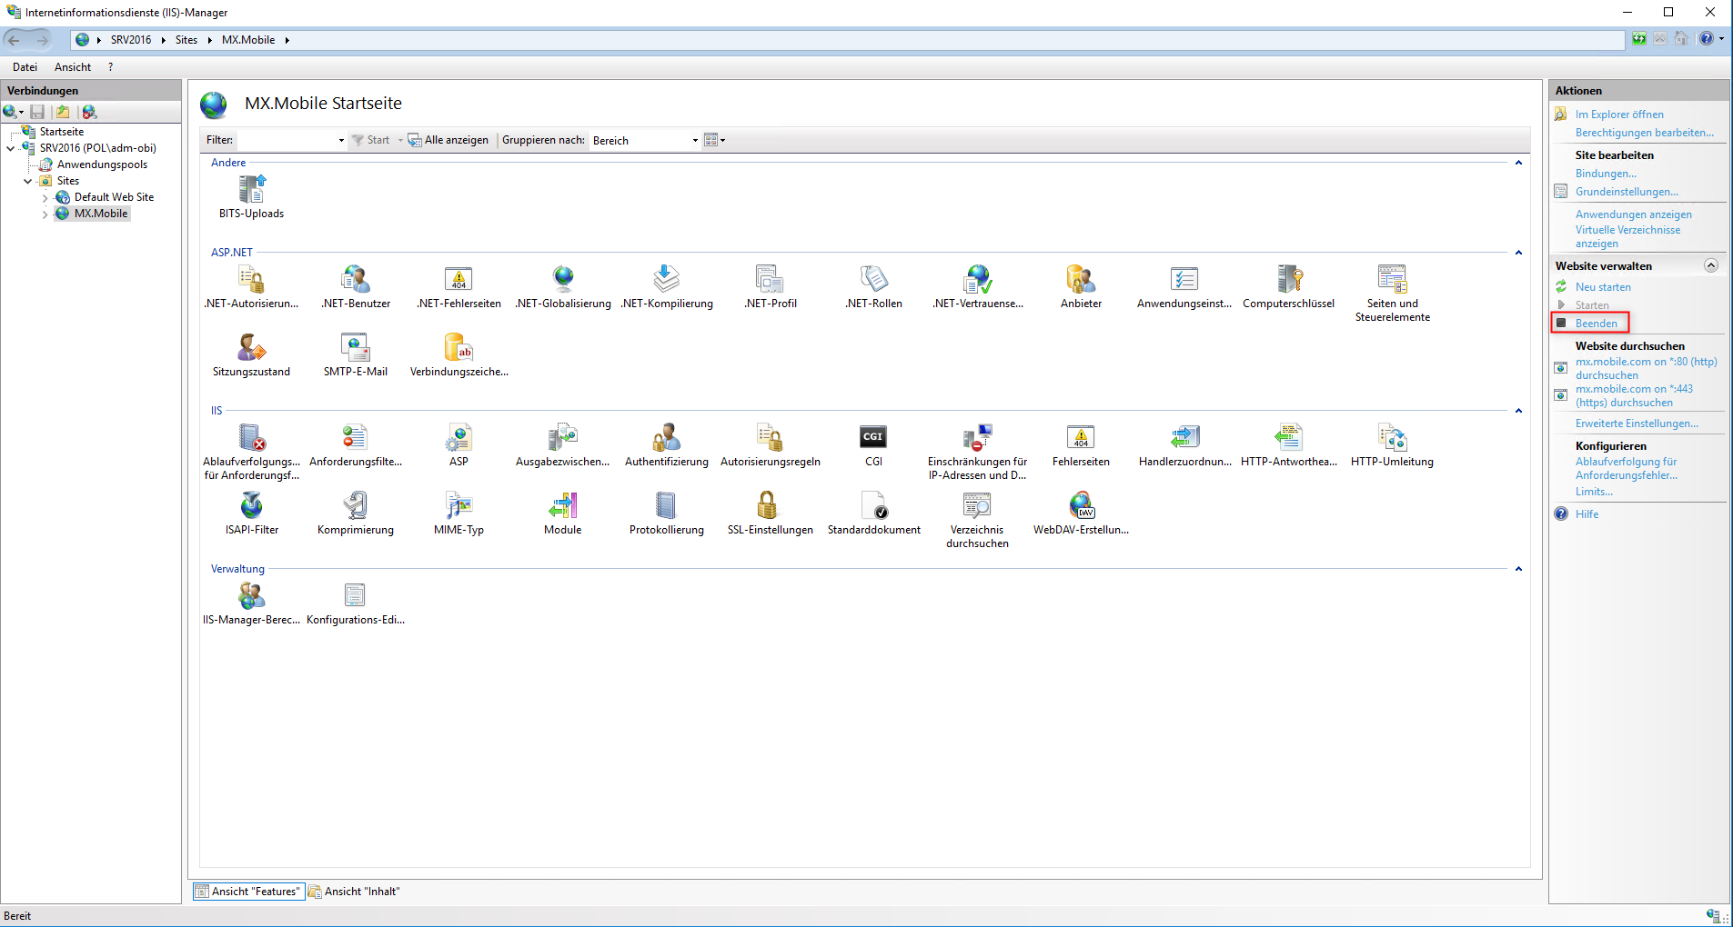Select the MIME-Typ icon
The width and height of the screenshot is (1733, 927).
[458, 506]
